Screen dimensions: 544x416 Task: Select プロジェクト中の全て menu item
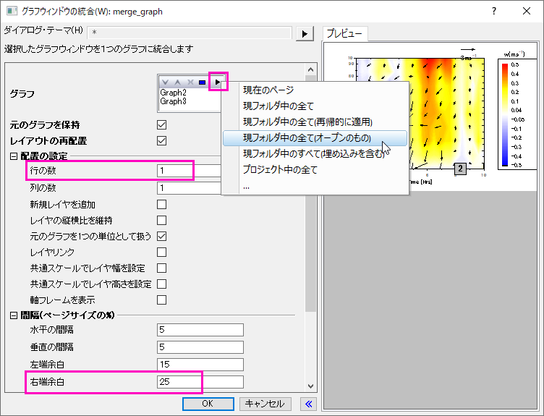point(315,170)
